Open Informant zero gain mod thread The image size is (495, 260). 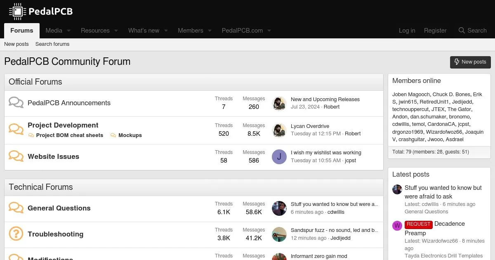[319, 256]
